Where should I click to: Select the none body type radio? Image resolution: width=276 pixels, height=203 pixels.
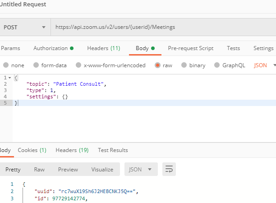point(5,65)
